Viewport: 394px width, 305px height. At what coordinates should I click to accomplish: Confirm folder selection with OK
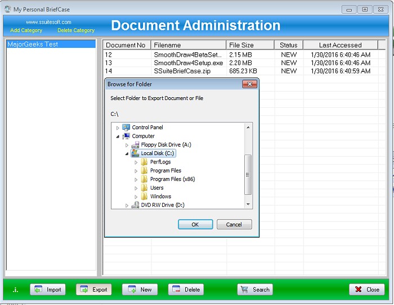[195, 224]
